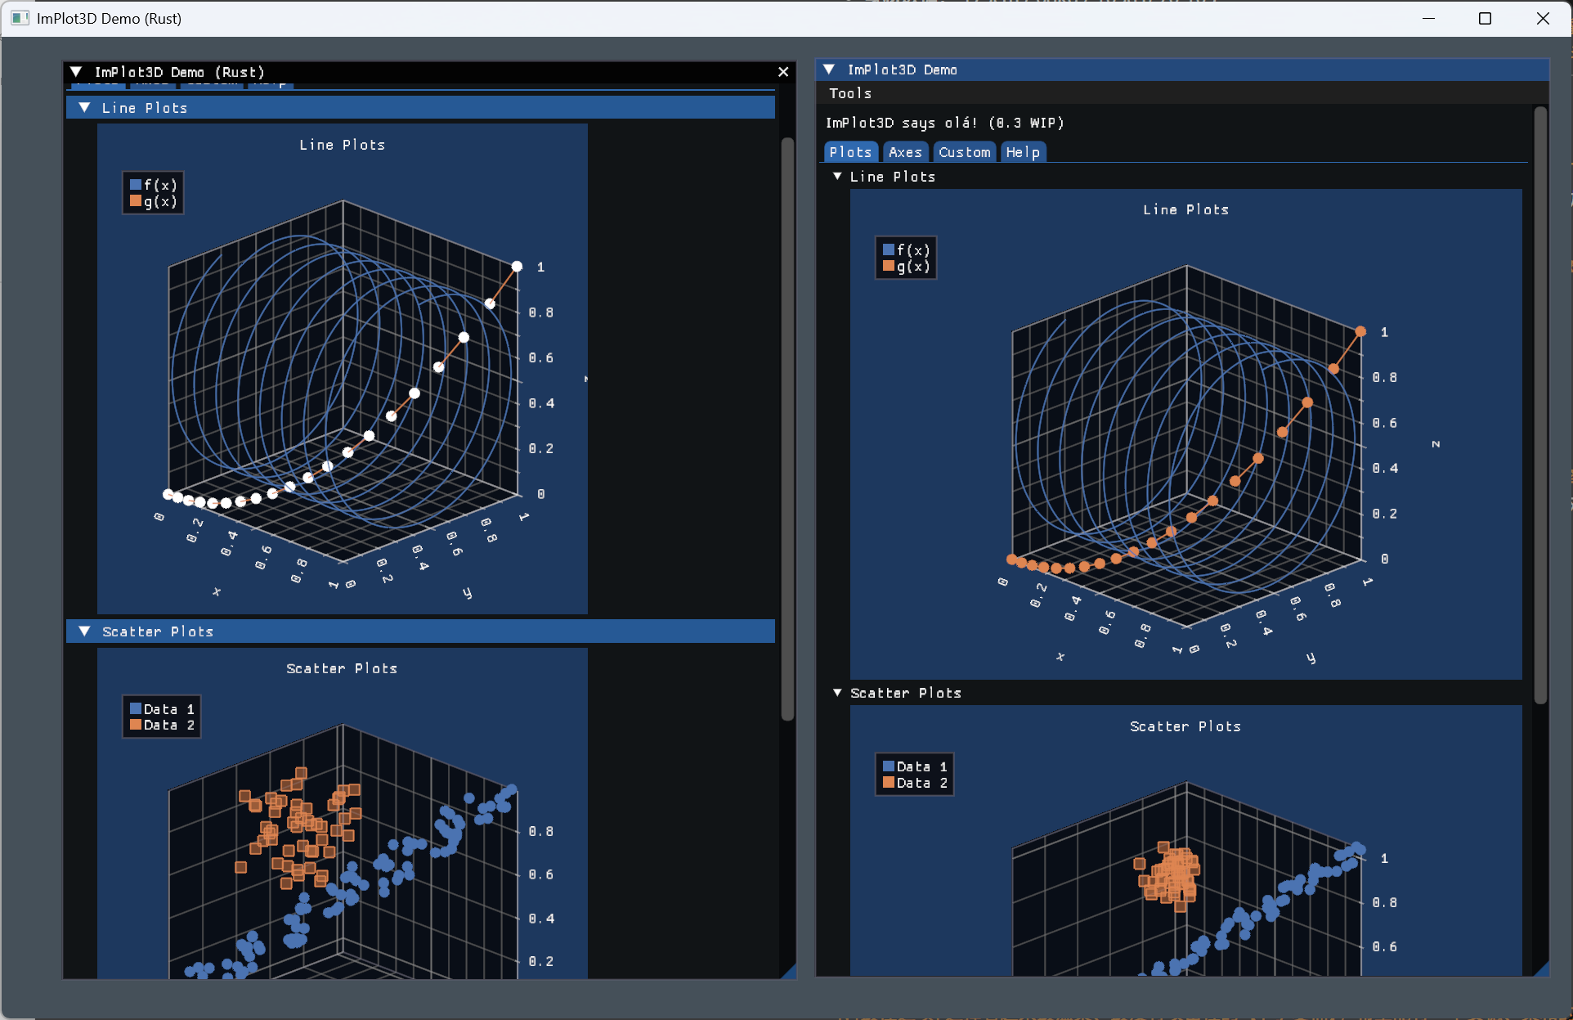Toggle Data 2 label in left scatter legend
1573x1020 pixels.
coord(169,725)
